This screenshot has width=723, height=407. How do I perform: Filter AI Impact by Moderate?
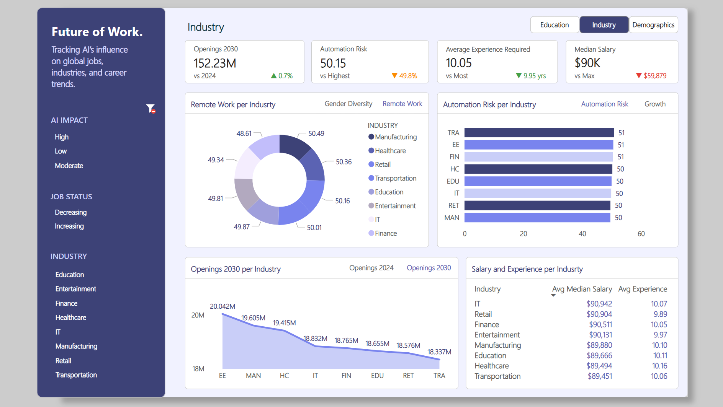(x=69, y=166)
